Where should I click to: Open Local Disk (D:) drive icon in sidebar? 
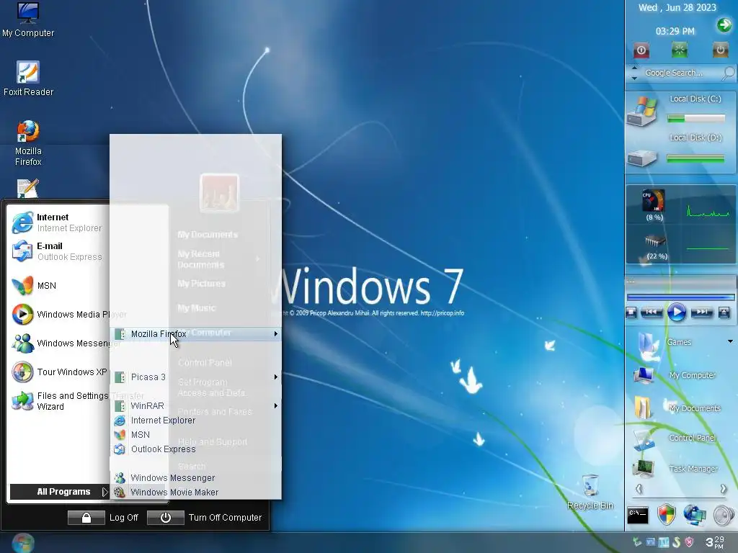pyautogui.click(x=641, y=158)
